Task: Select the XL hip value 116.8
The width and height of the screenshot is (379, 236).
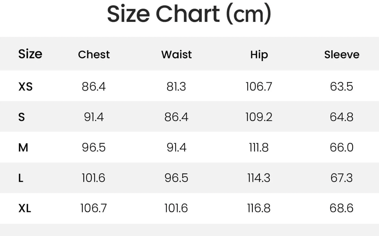Action: pyautogui.click(x=259, y=208)
